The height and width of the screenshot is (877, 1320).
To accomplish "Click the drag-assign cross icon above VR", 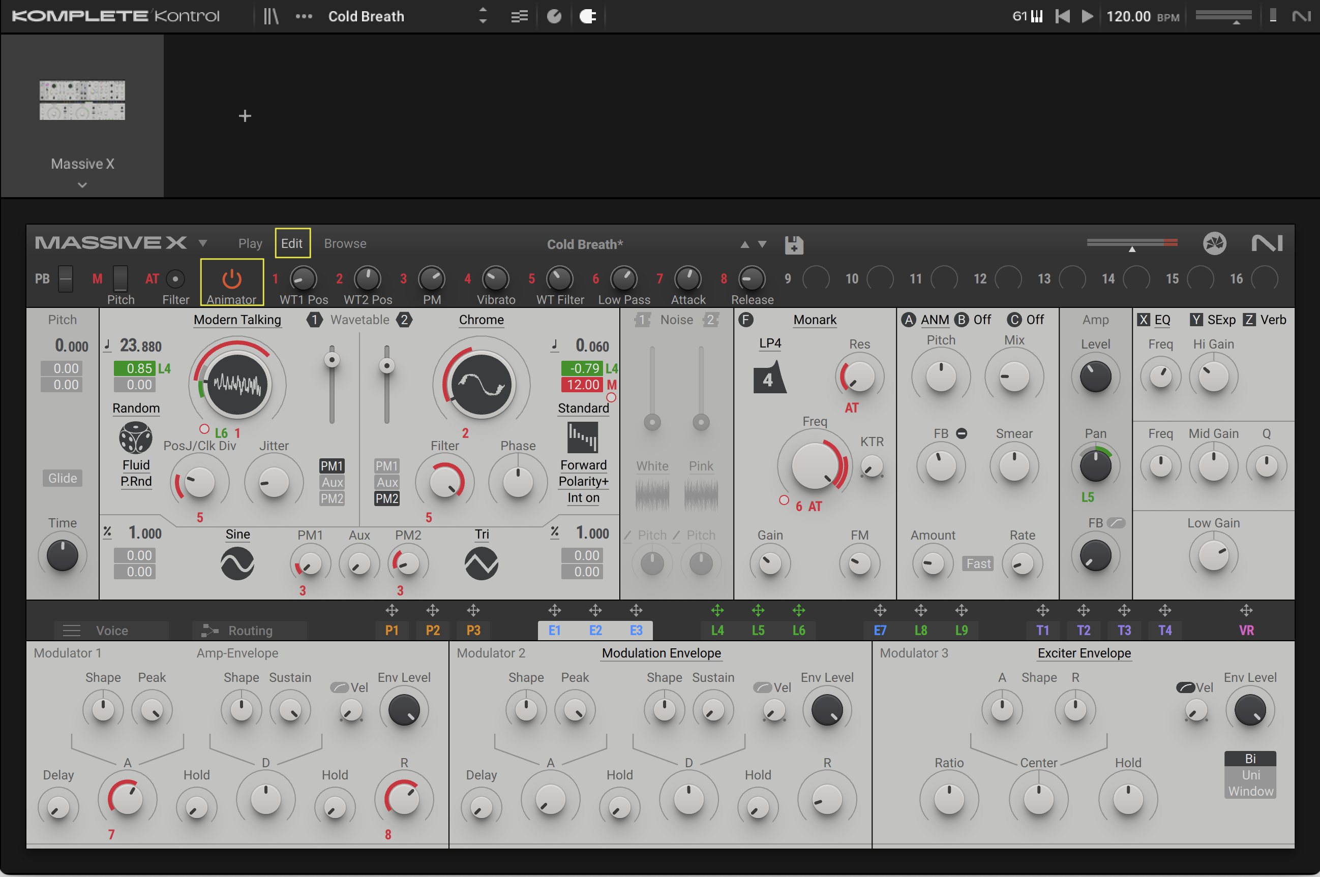I will point(1246,610).
